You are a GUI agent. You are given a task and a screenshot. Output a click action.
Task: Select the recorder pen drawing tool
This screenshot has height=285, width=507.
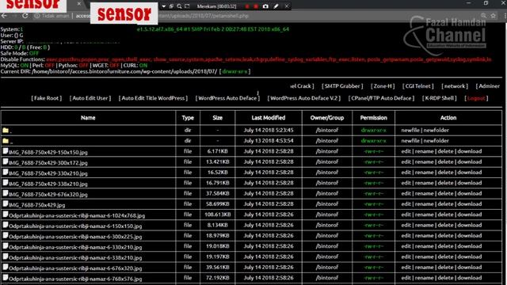(x=276, y=6)
